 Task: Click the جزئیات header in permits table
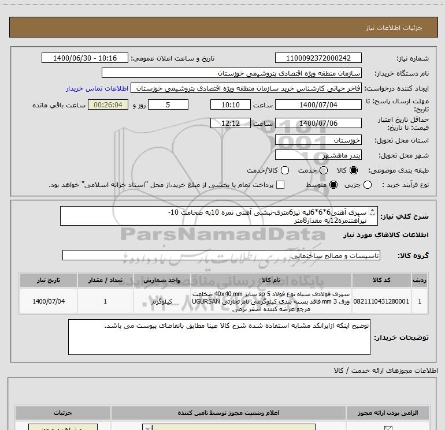click(x=63, y=413)
